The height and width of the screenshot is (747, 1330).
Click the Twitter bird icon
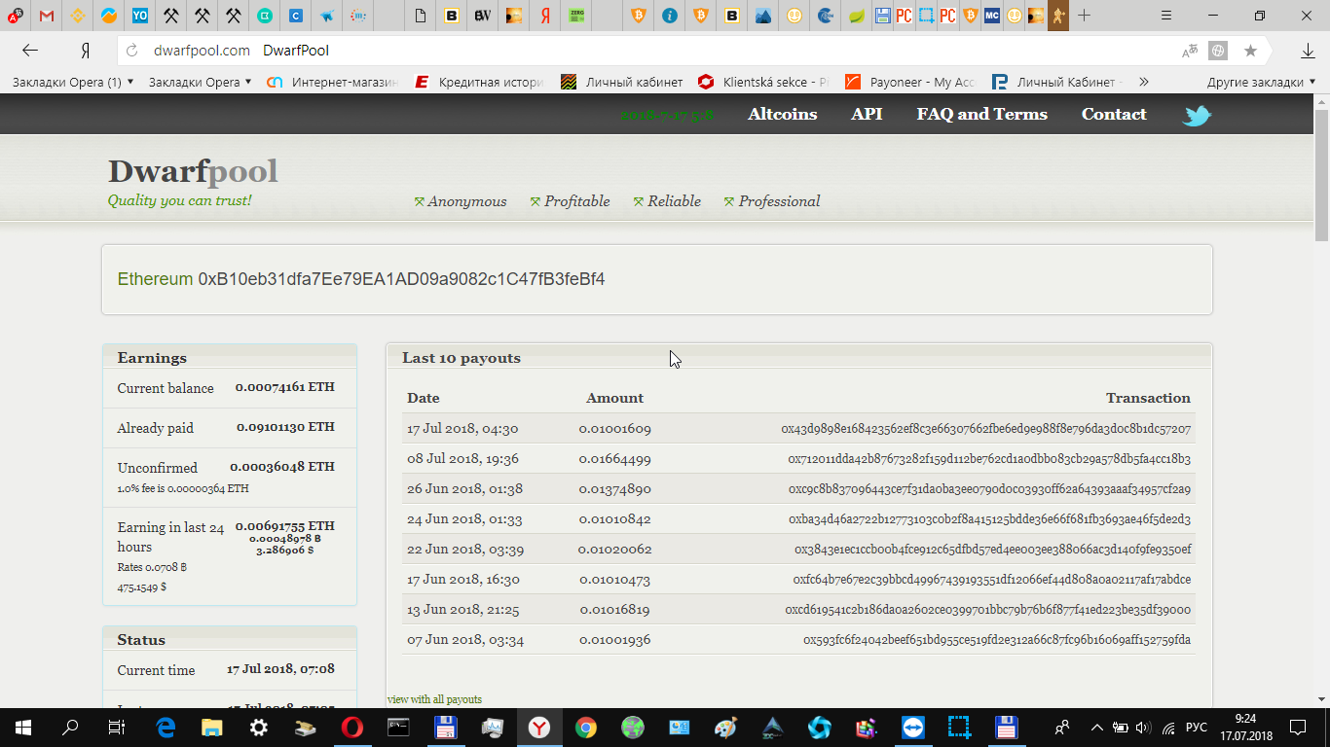1197,116
